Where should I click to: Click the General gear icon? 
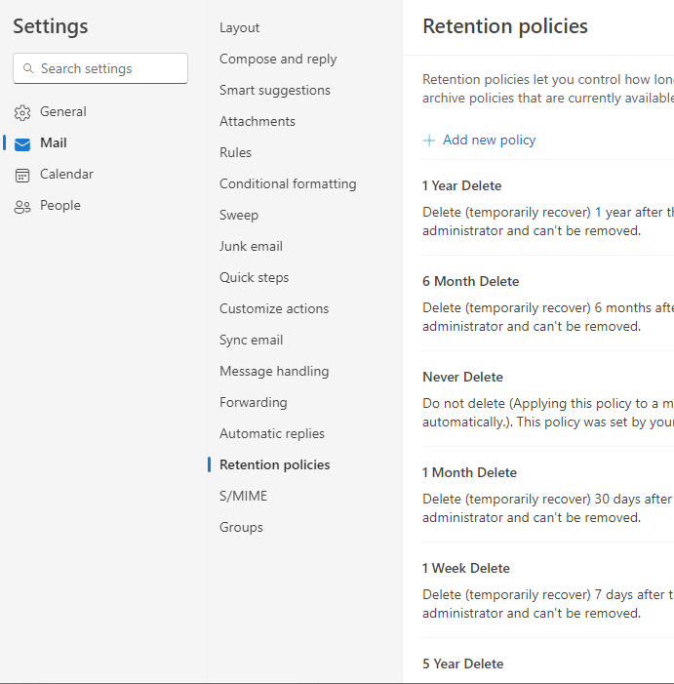22,112
